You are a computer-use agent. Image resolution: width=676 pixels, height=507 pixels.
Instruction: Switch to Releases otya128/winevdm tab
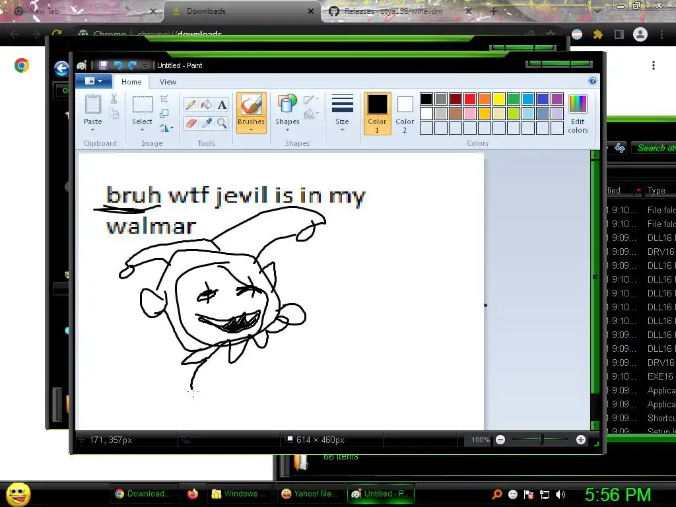(400, 11)
